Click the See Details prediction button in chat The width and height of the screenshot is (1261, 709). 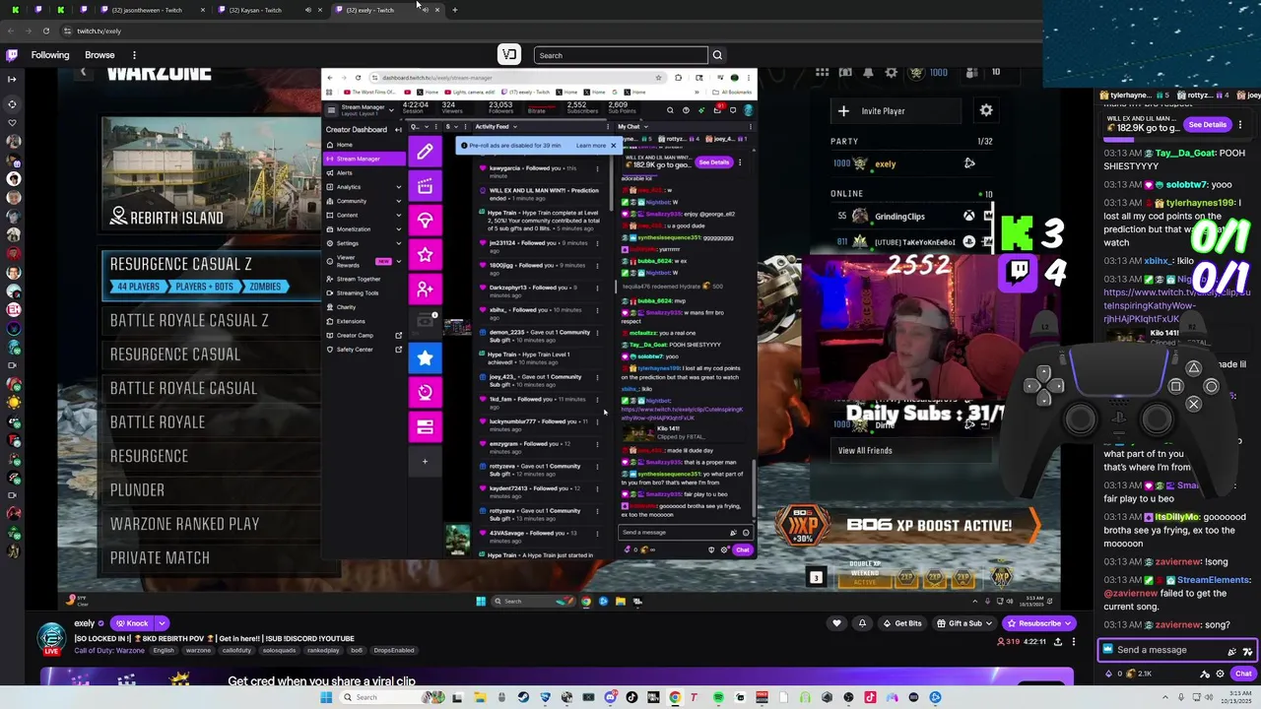click(1207, 125)
